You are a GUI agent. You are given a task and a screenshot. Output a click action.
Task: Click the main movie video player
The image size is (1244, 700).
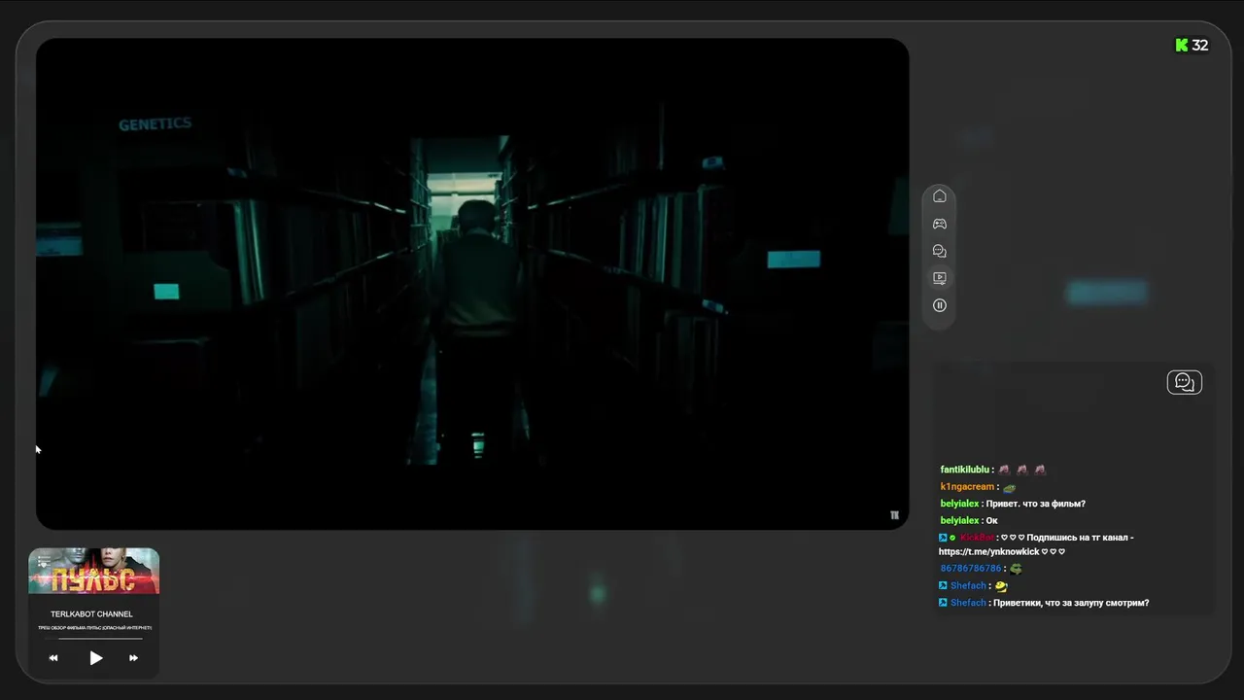coord(472,284)
